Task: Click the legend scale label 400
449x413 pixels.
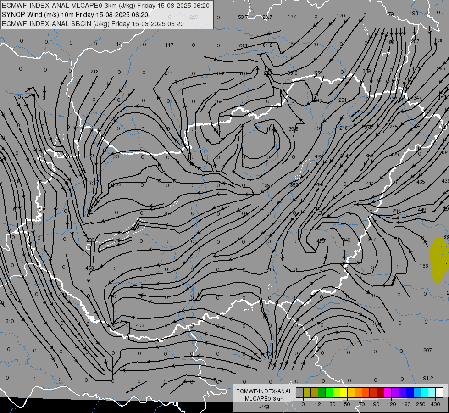Action: pos(435,404)
